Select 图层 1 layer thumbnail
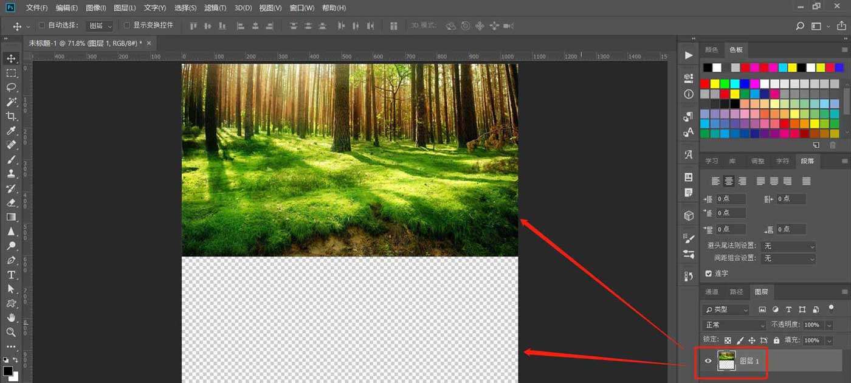The height and width of the screenshot is (383, 851). pos(726,361)
